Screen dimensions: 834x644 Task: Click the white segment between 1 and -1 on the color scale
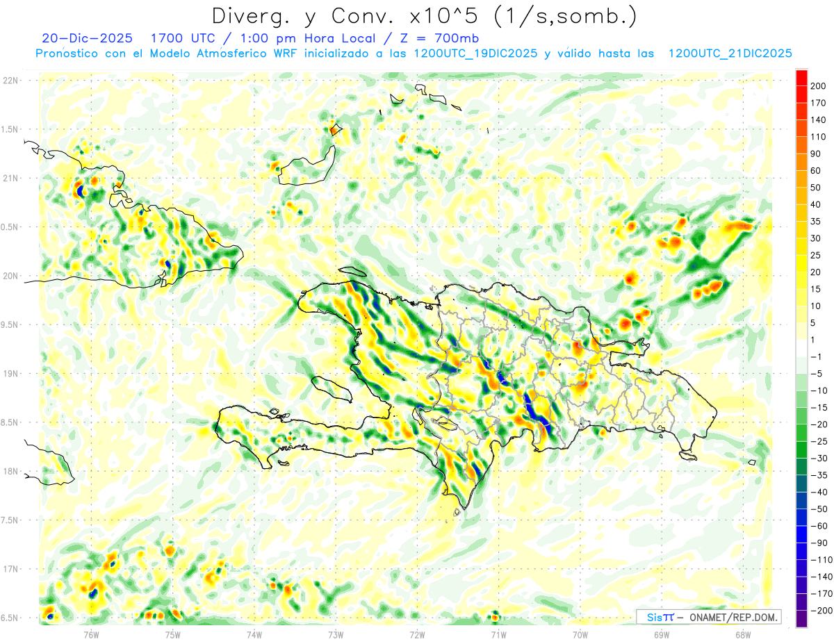[x=801, y=348]
